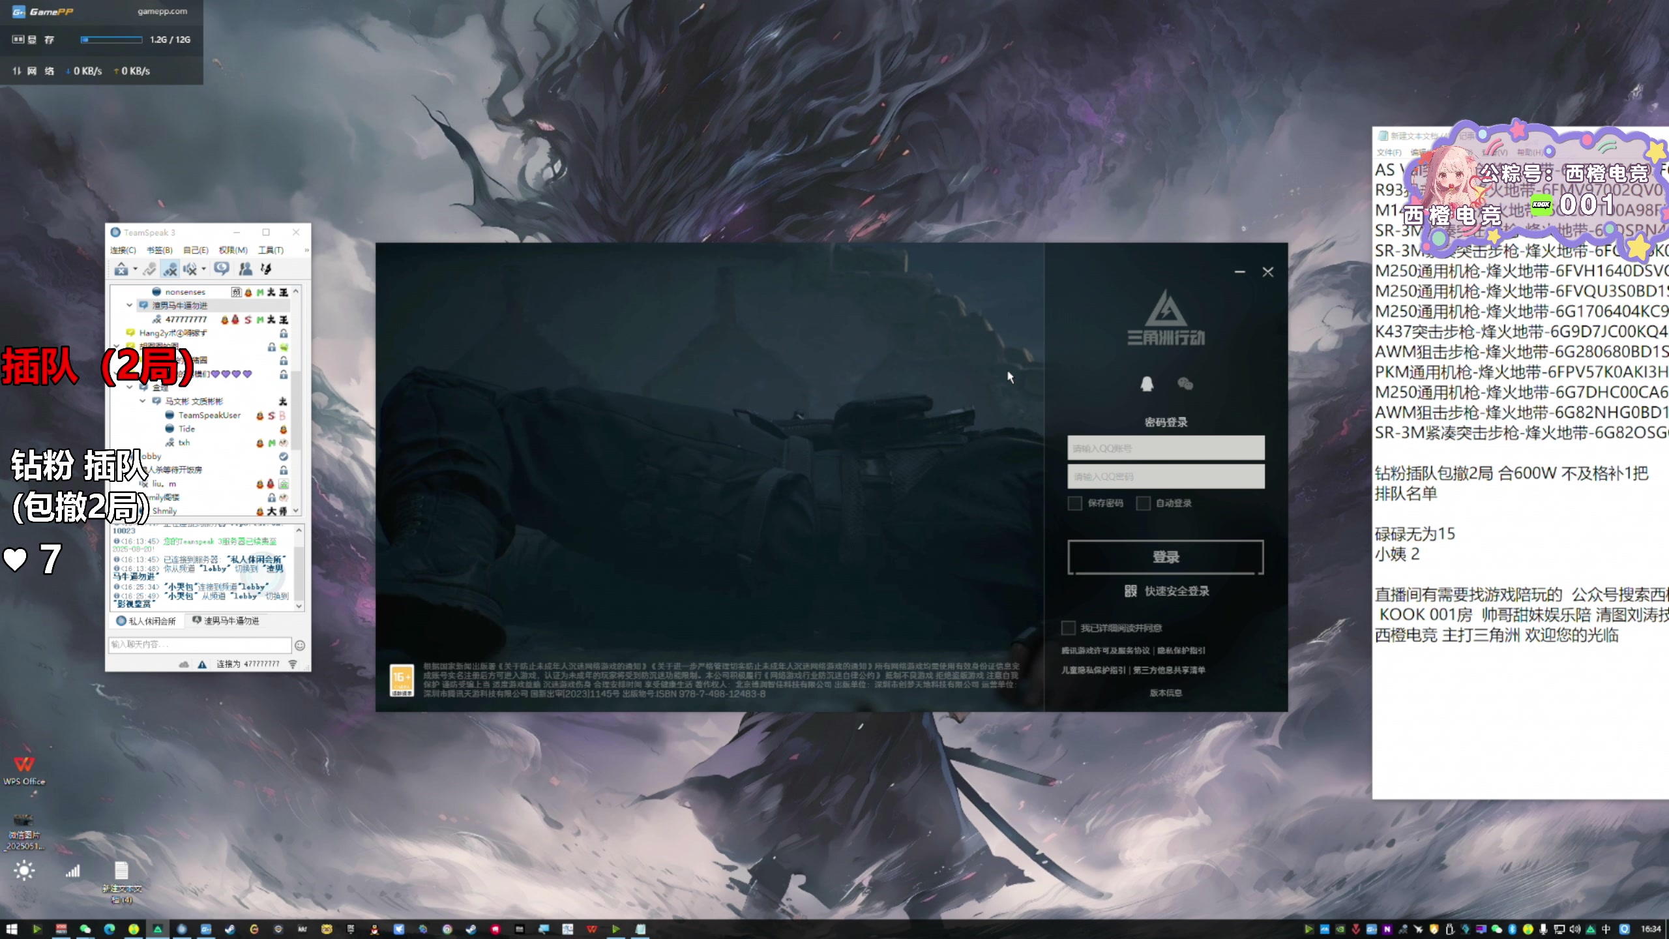Click TeamSpeak cloud sync status icon
This screenshot has width=1669, height=939.
tap(184, 664)
